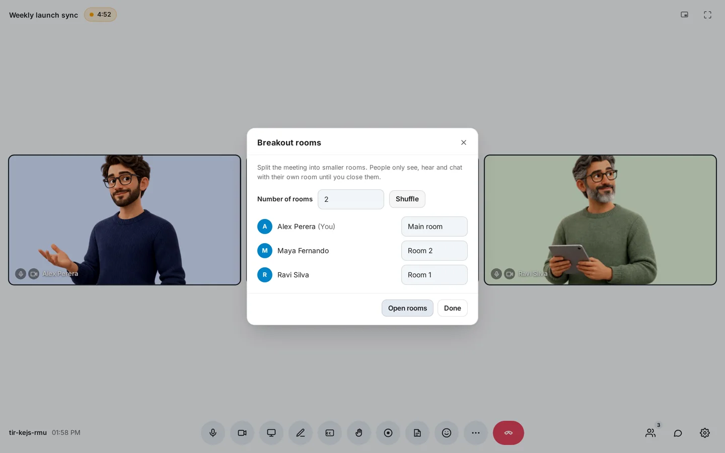
Task: Open the meeting notes document icon
Action: tap(417, 433)
